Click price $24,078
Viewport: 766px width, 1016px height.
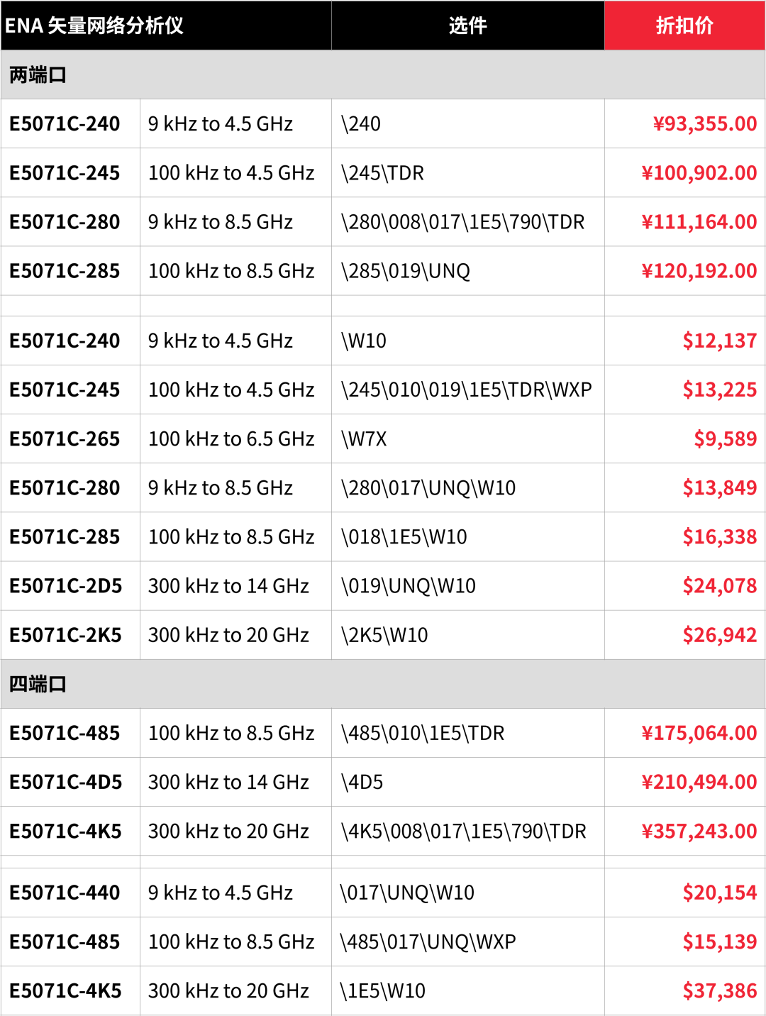point(720,586)
